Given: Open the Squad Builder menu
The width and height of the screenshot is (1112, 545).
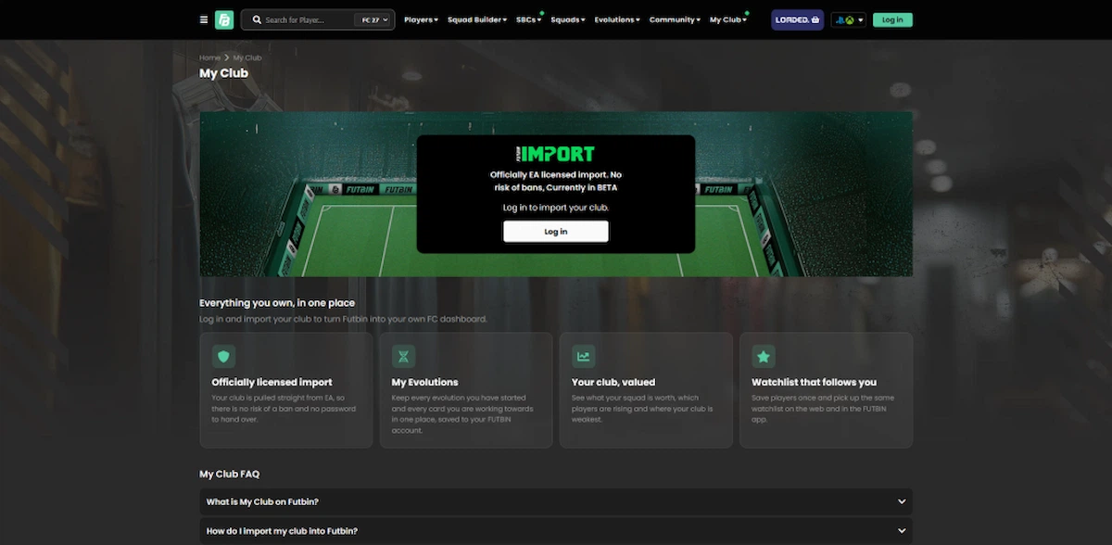Looking at the screenshot, I should [477, 19].
